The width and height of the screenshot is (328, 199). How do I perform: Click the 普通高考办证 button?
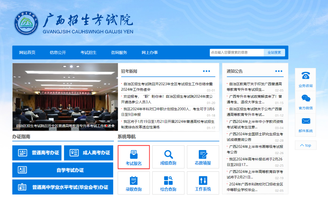(37, 153)
